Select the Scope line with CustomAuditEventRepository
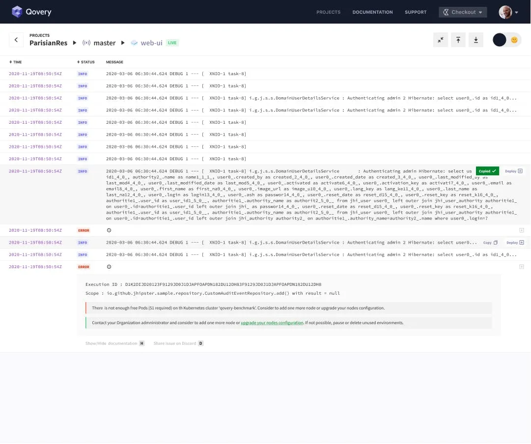The width and height of the screenshot is (531, 444). click(212, 294)
